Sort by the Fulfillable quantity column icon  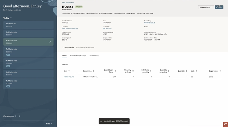(151, 71)
